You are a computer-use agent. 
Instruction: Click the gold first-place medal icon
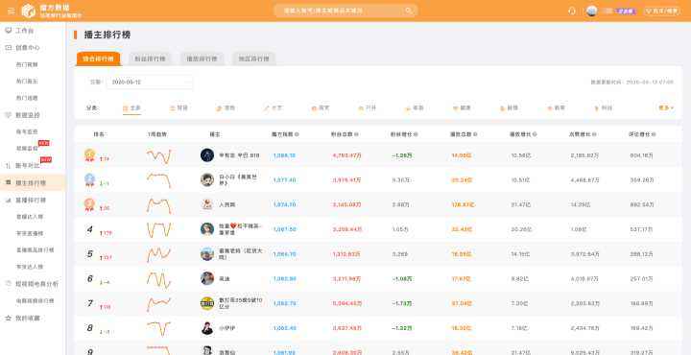tap(90, 154)
